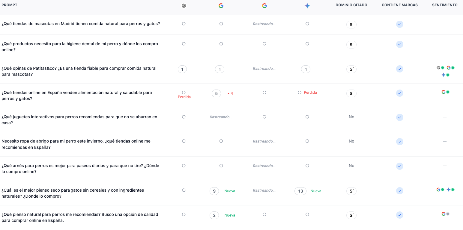The image size is (463, 230).
Task: Sort by the SENTIMIENTO column header
Action: pos(445,5)
